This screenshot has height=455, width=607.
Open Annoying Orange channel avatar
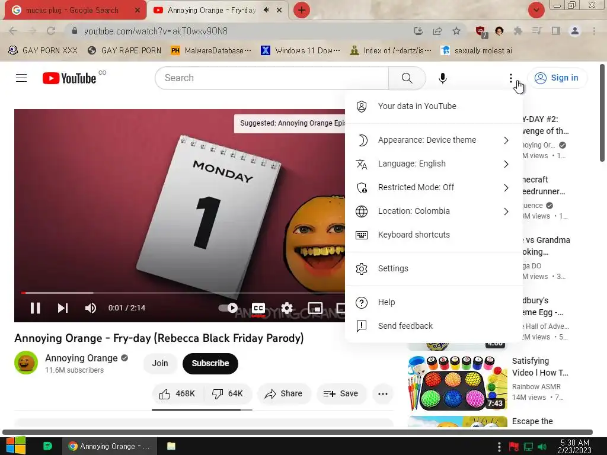(26, 363)
